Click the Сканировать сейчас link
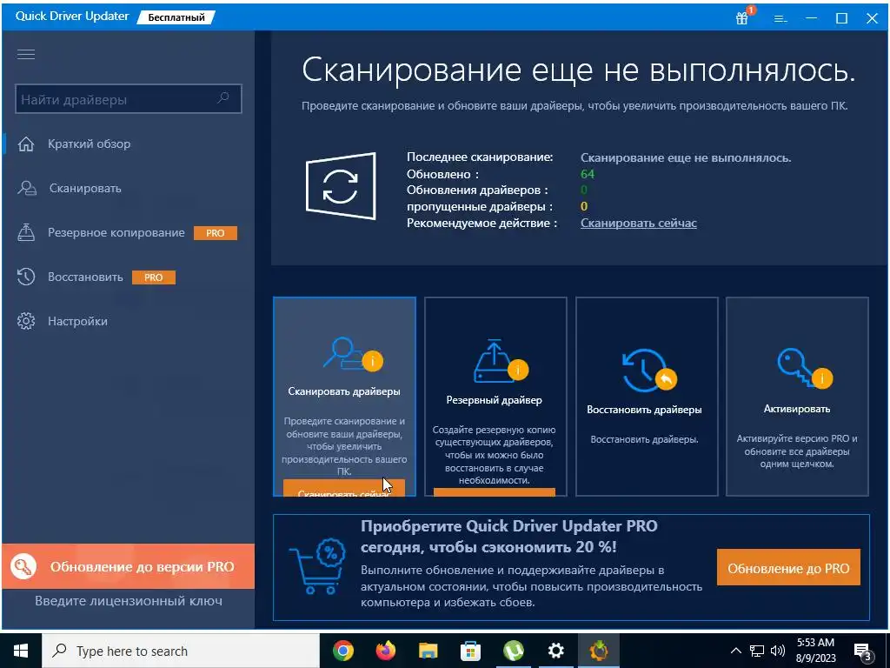Screen dimensions: 890x668 point(639,223)
